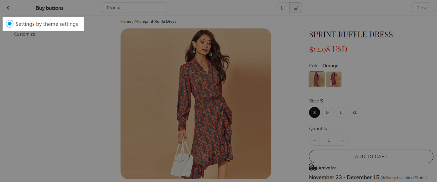The width and height of the screenshot is (437, 182).
Task: Switch to desktop preview icon
Action: point(296,8)
